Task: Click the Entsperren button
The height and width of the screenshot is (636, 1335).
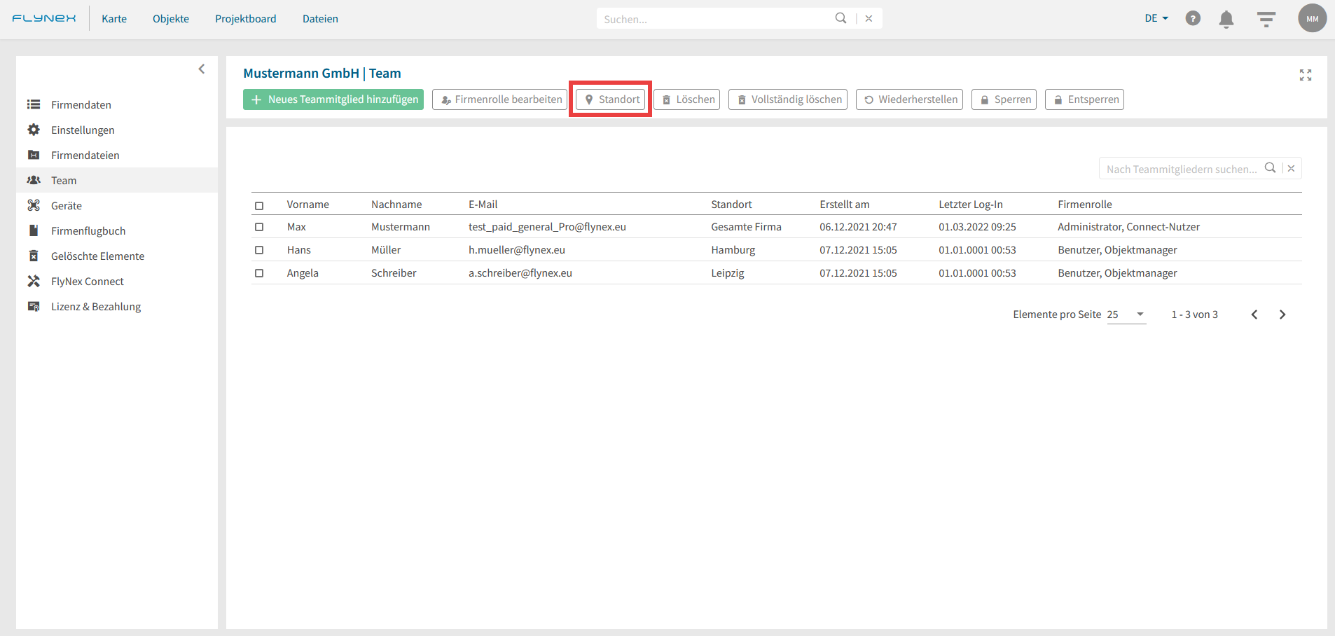Action: tap(1084, 99)
